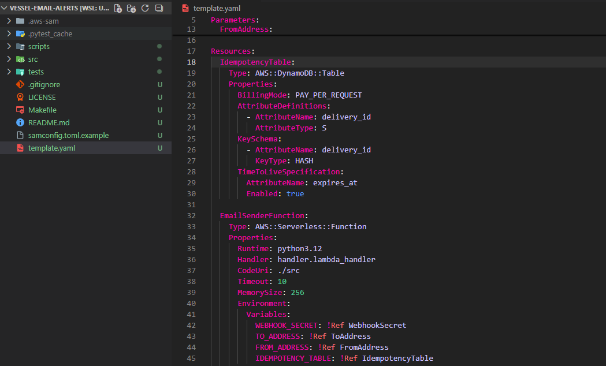Screen dimensions: 606x366
Task: Expand the tests folder chevron
Action: click(x=9, y=72)
